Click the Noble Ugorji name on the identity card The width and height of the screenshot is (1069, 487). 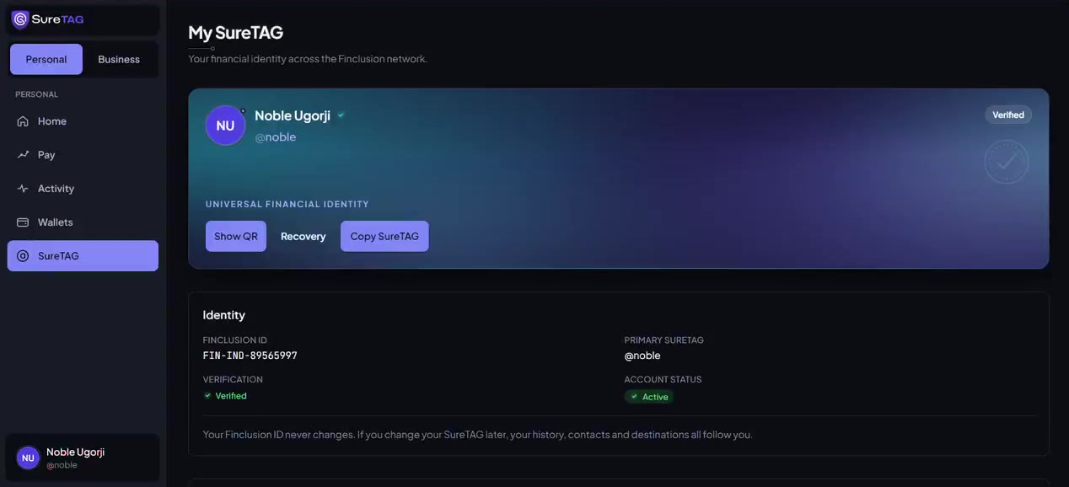click(293, 115)
